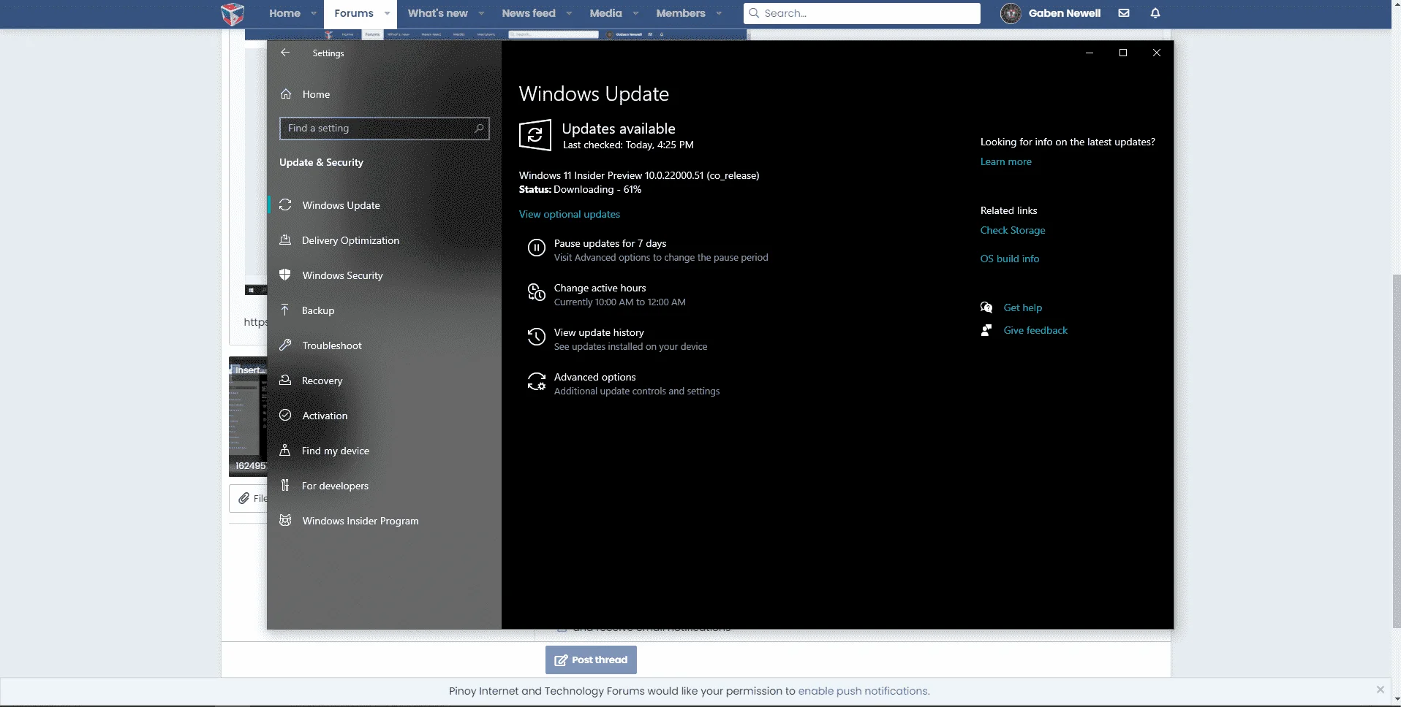Click the Windows Update sync icon in sidebar

coord(285,205)
